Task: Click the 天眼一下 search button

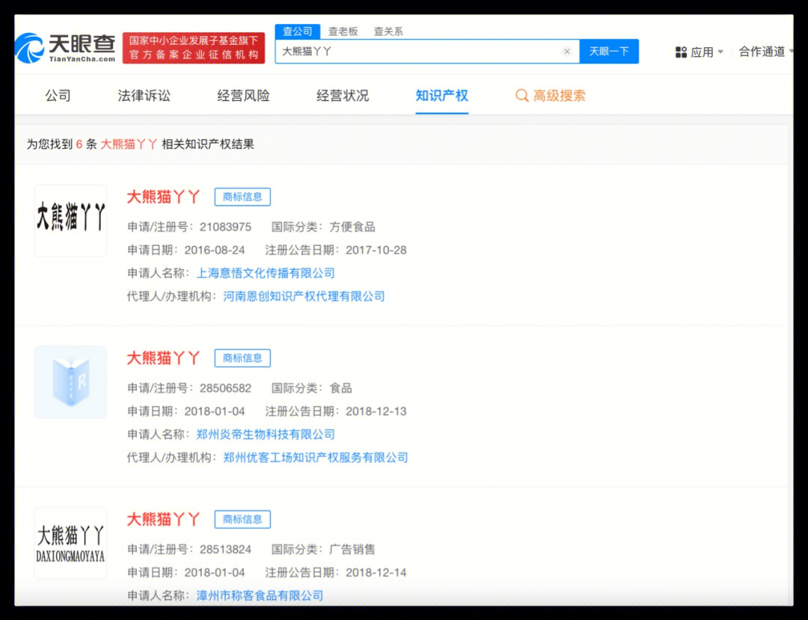Action: pos(609,52)
